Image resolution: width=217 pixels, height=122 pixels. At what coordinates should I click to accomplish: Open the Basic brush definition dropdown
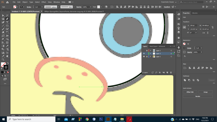(x=74, y=7)
